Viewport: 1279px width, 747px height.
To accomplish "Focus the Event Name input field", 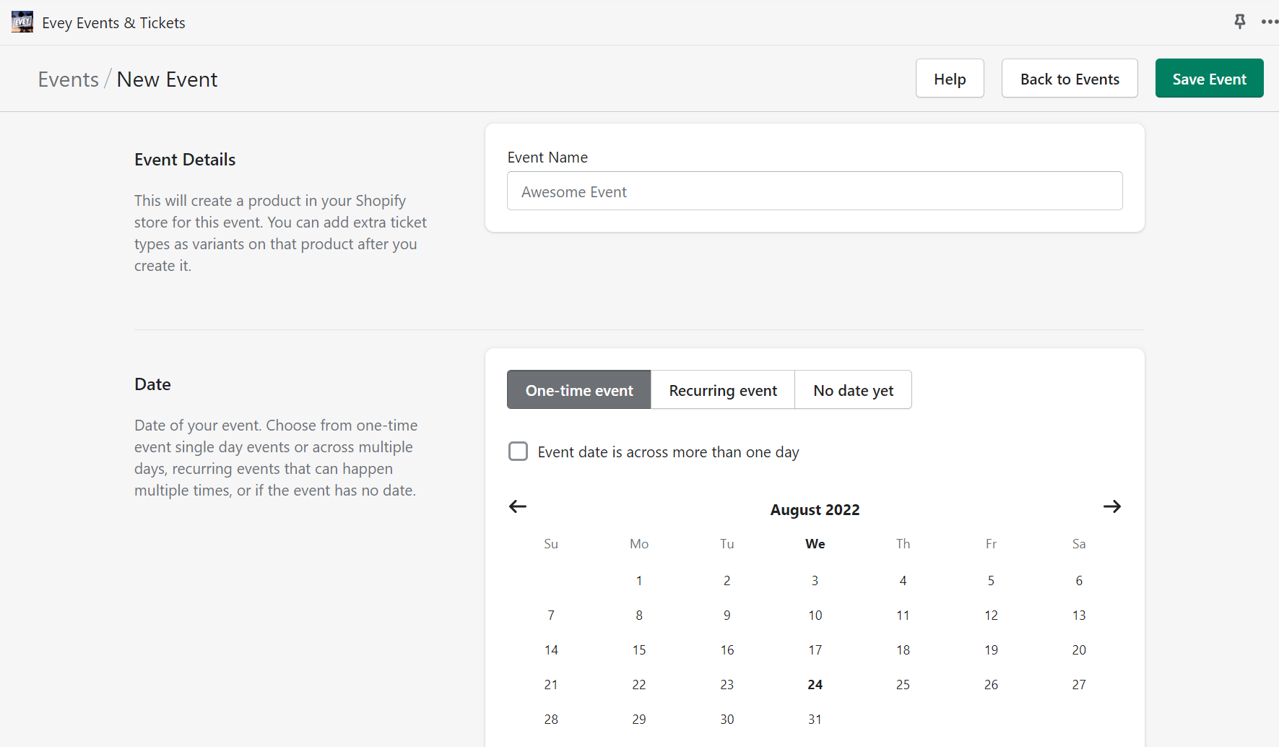I will click(815, 191).
